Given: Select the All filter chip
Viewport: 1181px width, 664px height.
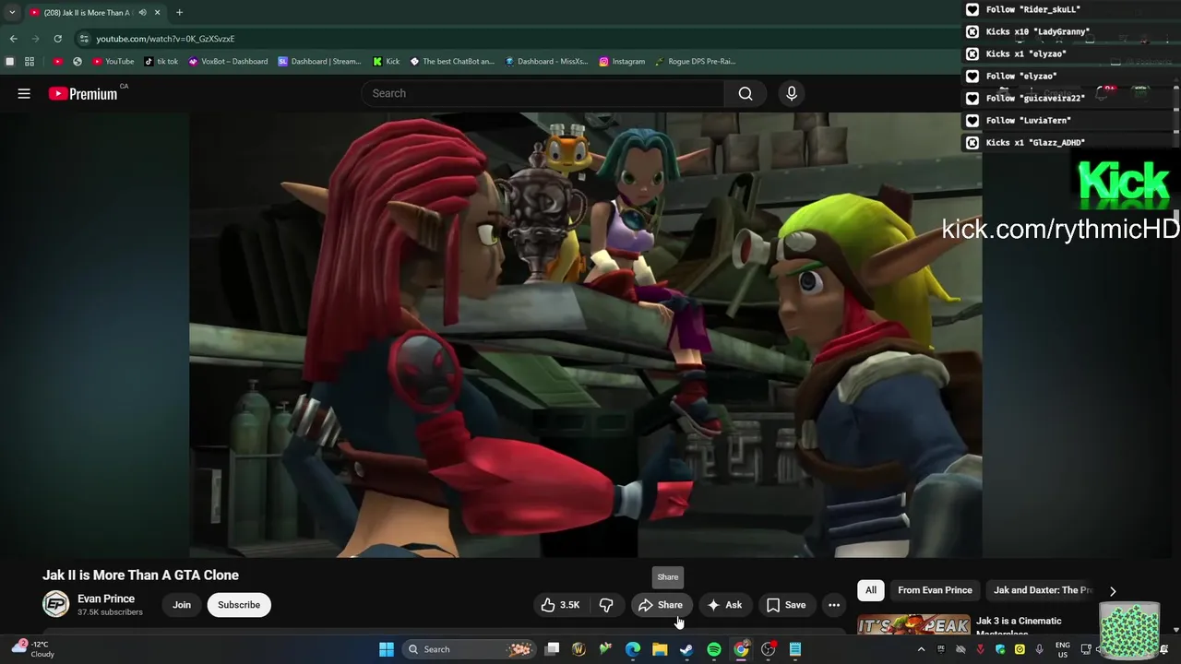Looking at the screenshot, I should point(871,590).
